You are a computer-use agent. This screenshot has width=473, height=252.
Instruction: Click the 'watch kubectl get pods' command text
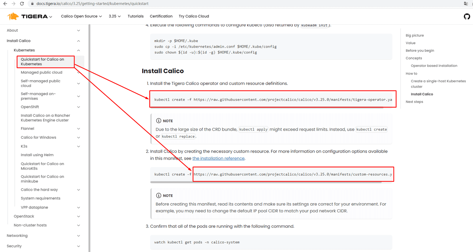pos(197,242)
